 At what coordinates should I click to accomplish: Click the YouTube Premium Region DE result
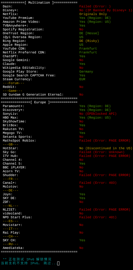pyautogui.click(x=95, y=18)
